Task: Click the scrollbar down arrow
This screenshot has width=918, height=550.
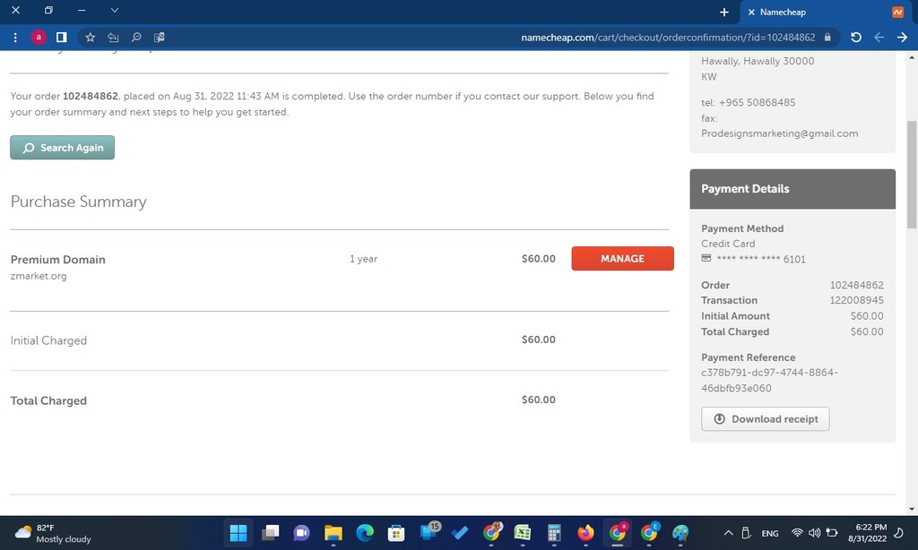Action: pyautogui.click(x=912, y=509)
